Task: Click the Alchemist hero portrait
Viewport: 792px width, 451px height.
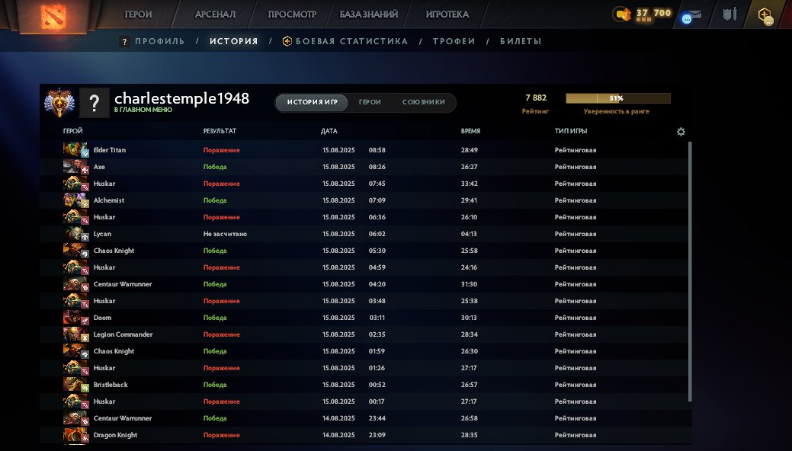Action: (x=75, y=200)
